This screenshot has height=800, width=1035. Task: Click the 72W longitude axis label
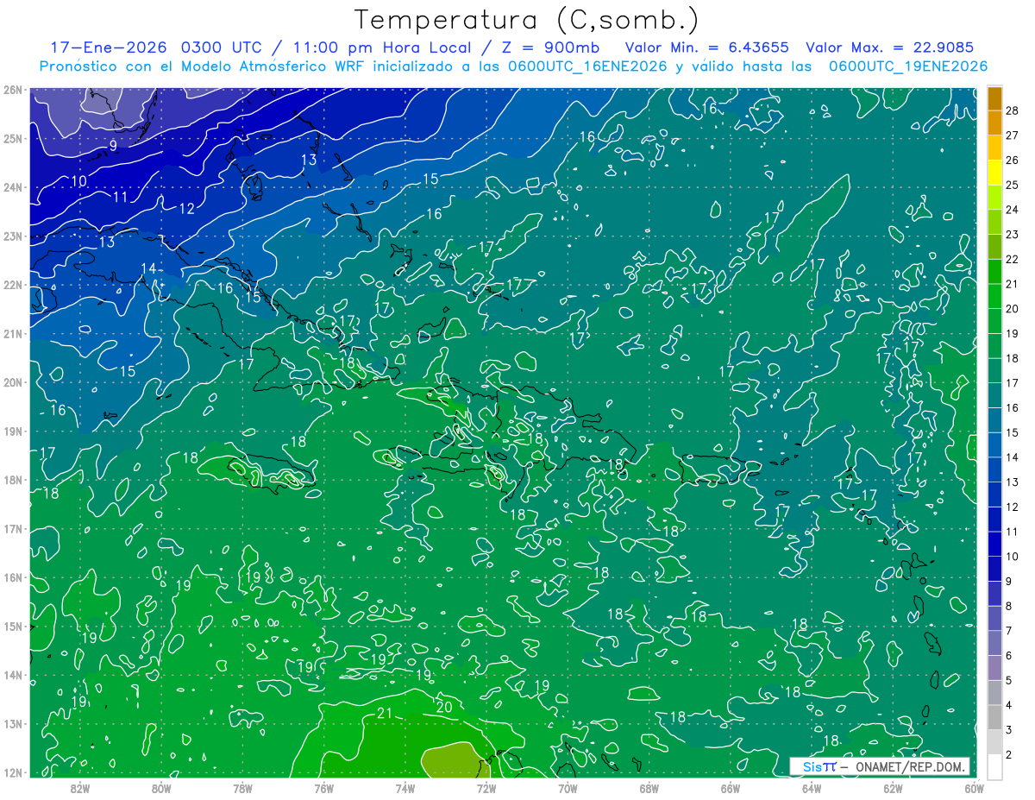(486, 788)
